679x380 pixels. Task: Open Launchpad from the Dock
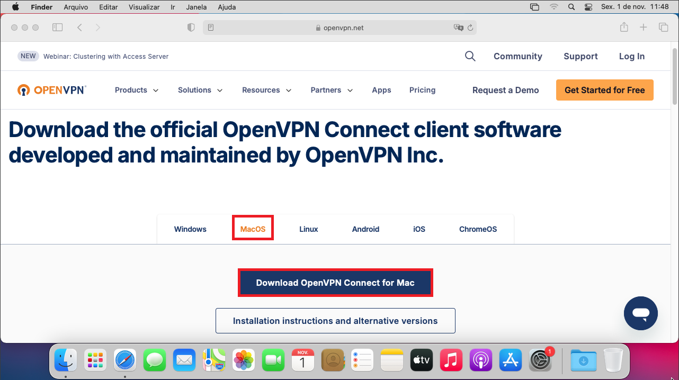(95, 360)
